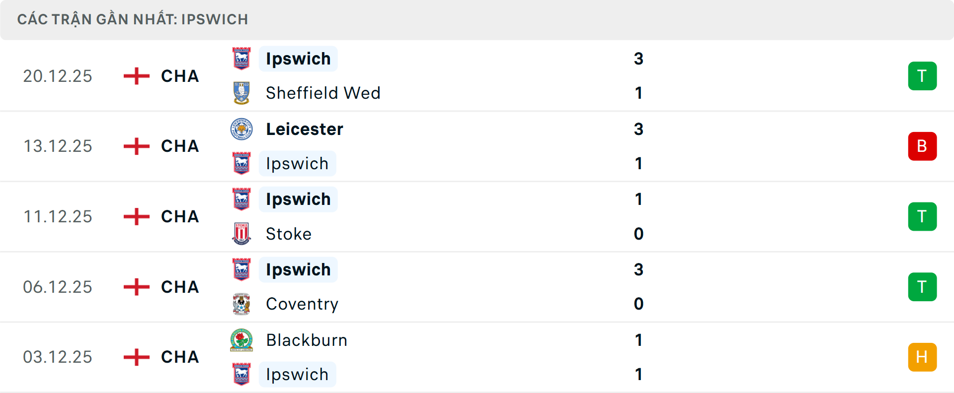Image resolution: width=954 pixels, height=393 pixels.
Task: Select the Sheffield Wed club logo
Action: coord(241,93)
